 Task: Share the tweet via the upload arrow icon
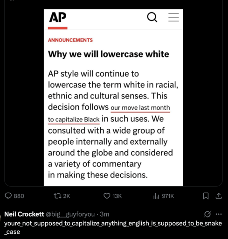pos(219,196)
